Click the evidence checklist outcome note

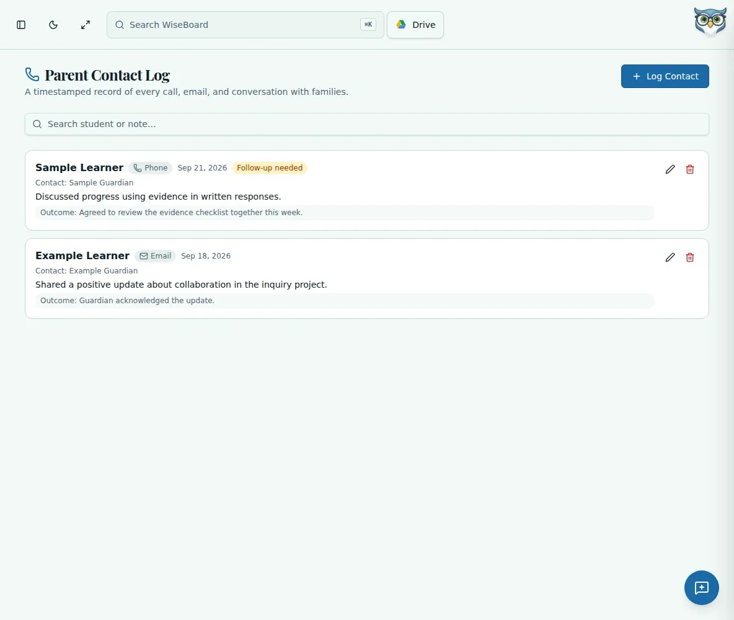[345, 213]
